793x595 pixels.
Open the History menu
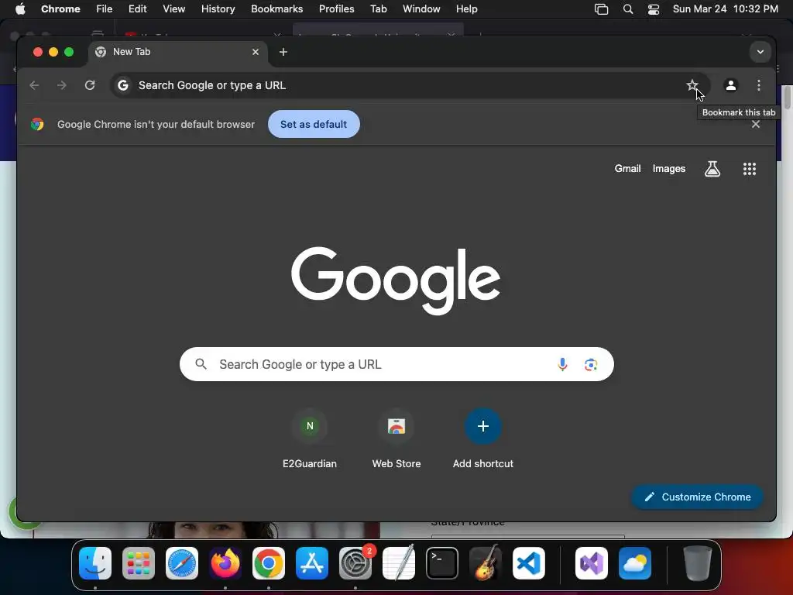[218, 9]
